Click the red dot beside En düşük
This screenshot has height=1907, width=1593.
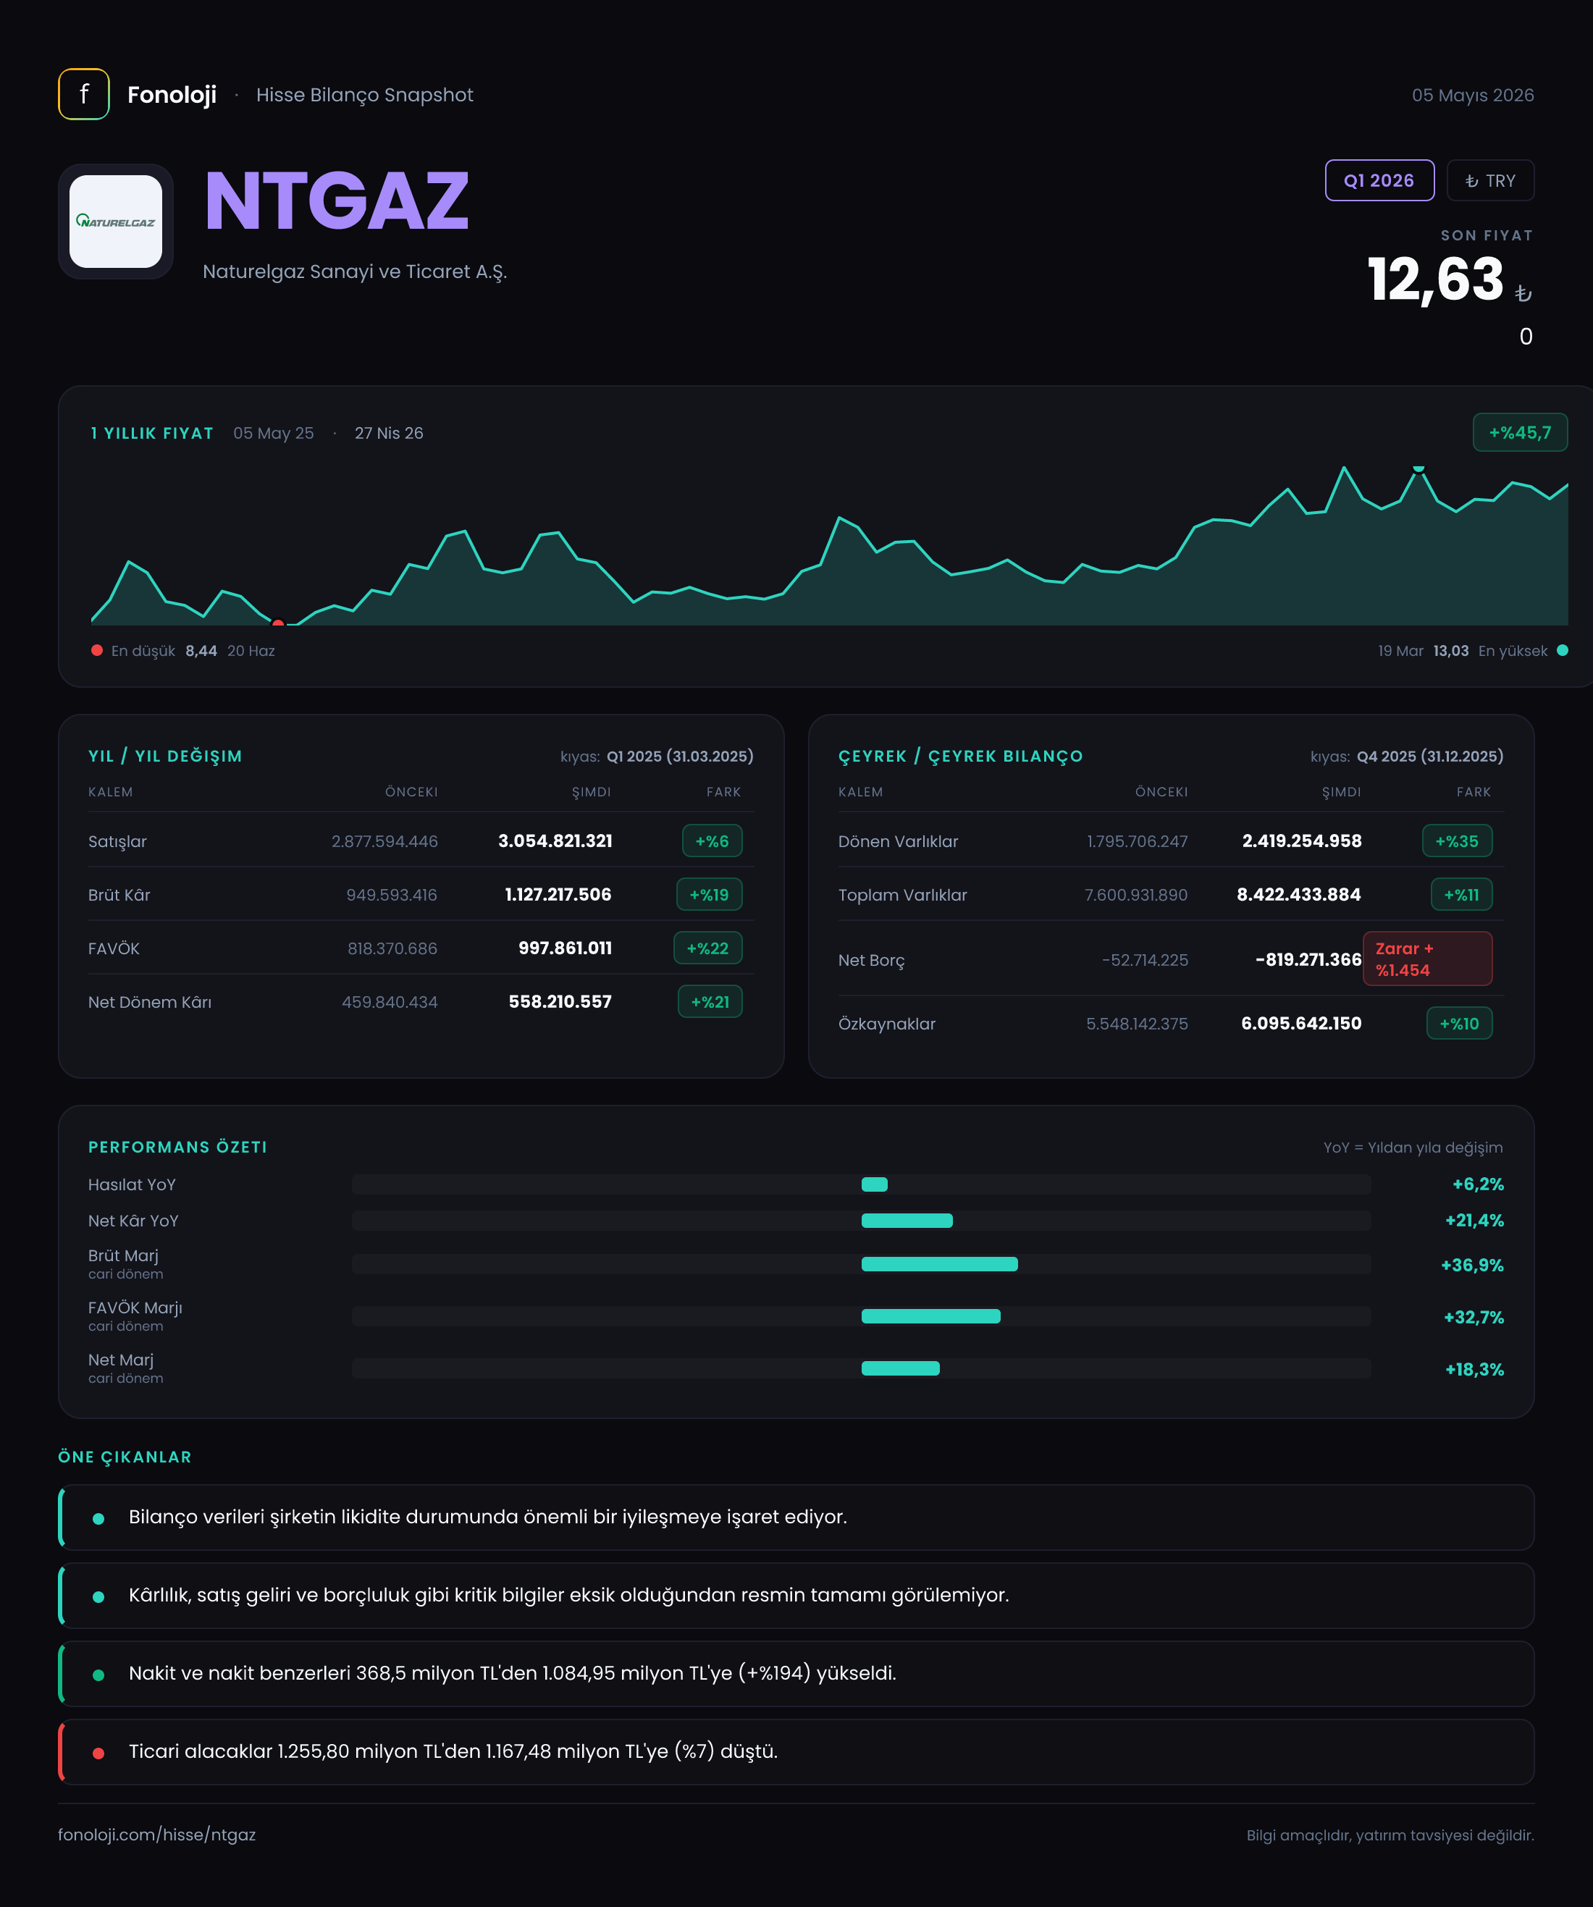[x=97, y=650]
